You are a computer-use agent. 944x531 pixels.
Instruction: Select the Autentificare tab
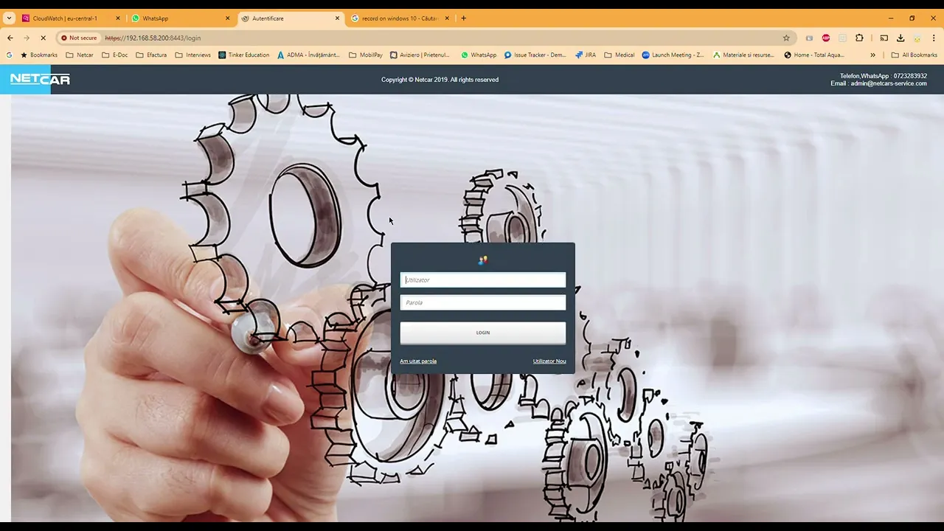[x=268, y=18]
